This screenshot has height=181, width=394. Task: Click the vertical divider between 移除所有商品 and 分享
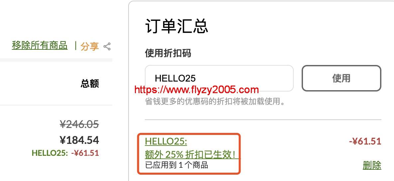click(75, 46)
